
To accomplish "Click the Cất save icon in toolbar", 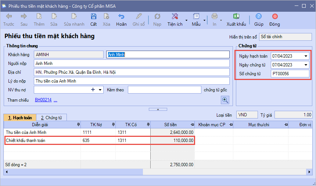I will click(93, 17).
